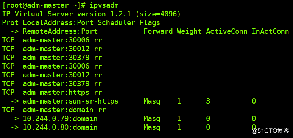Click ActiveConn value 3 for sun-sr-https
293x138 pixels.
point(208,101)
